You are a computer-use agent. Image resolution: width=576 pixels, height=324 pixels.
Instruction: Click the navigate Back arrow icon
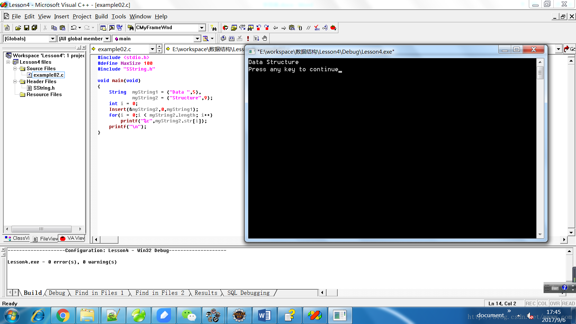pos(275,28)
